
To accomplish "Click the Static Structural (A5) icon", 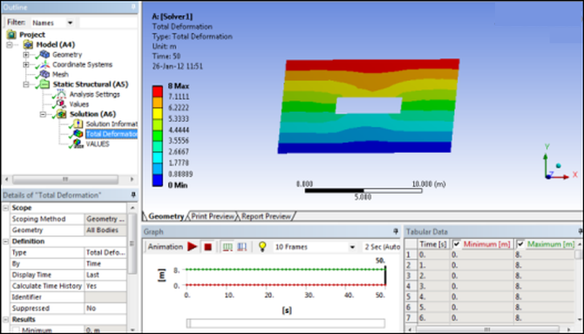I will click(x=44, y=84).
